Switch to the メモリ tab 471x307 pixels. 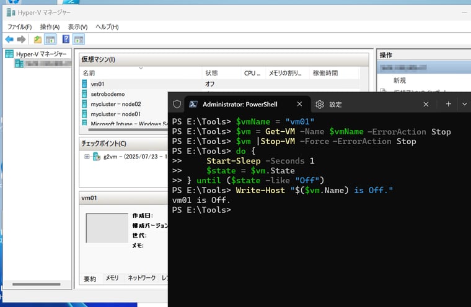[x=112, y=278]
